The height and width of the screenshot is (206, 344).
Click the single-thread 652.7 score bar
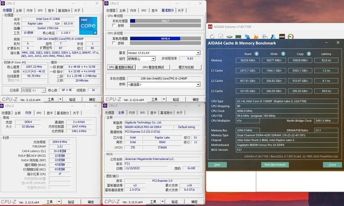166,21
